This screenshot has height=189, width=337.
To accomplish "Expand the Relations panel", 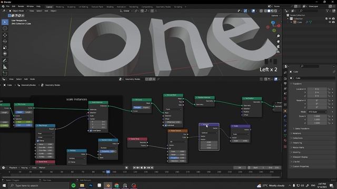I will (x=297, y=133).
